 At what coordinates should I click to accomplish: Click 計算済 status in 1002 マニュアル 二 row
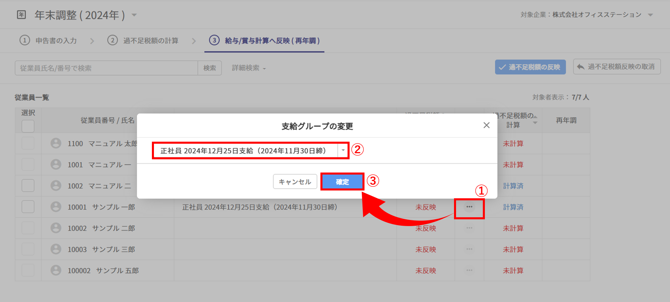pyautogui.click(x=513, y=186)
